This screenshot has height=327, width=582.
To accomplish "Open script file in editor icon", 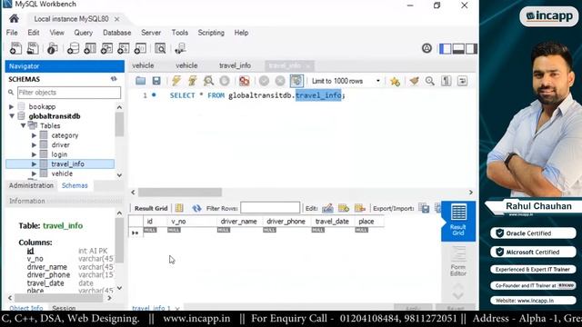I will [140, 81].
